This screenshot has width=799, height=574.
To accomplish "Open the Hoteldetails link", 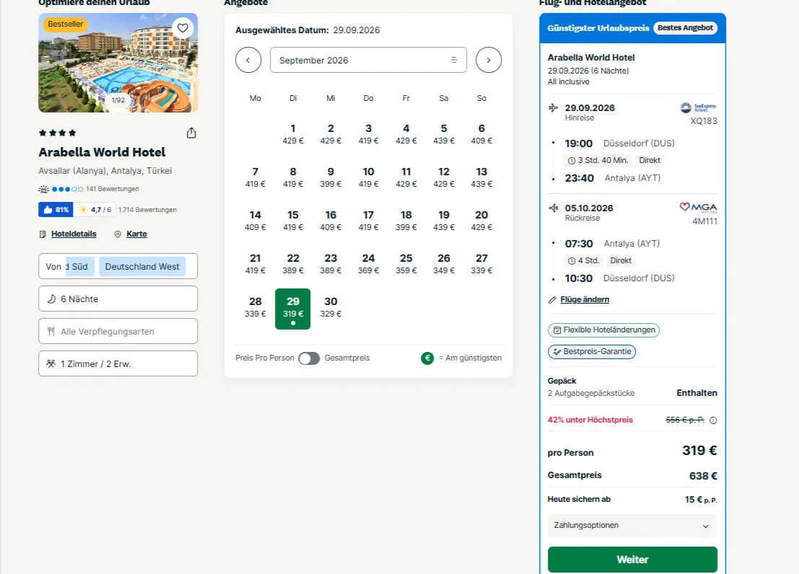I will (x=74, y=234).
